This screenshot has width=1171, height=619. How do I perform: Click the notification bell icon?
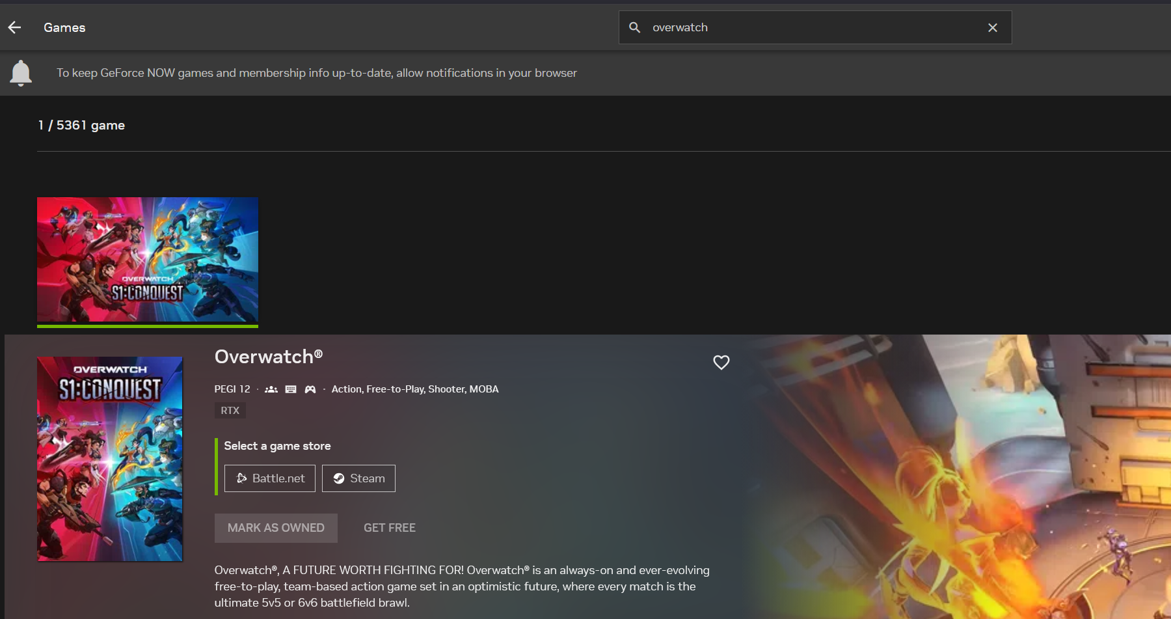21,72
